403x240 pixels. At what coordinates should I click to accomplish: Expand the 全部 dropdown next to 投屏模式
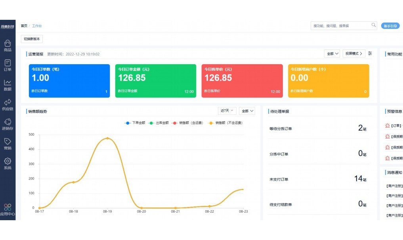pos(332,53)
